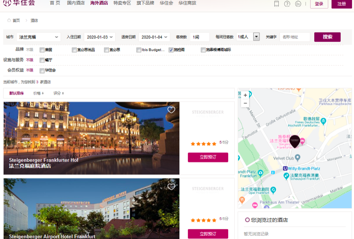This screenshot has width=354, height=239.
Task: Open check-in date dropdown 2020-01-03
Action: point(100,37)
